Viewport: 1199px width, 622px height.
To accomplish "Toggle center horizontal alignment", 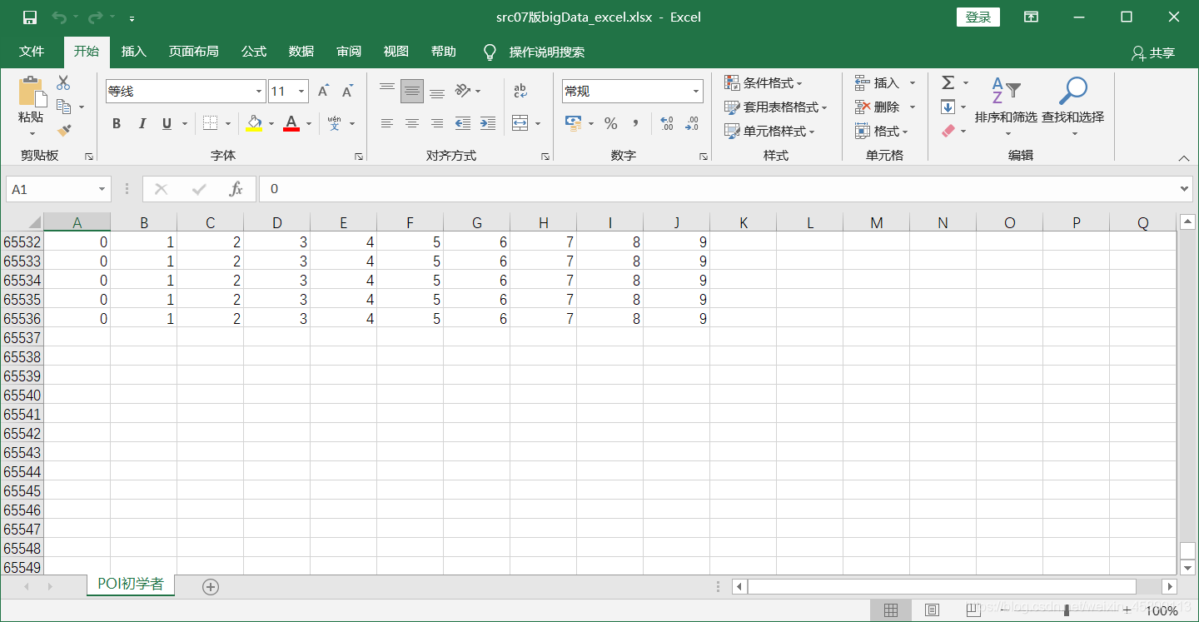I will 412,123.
